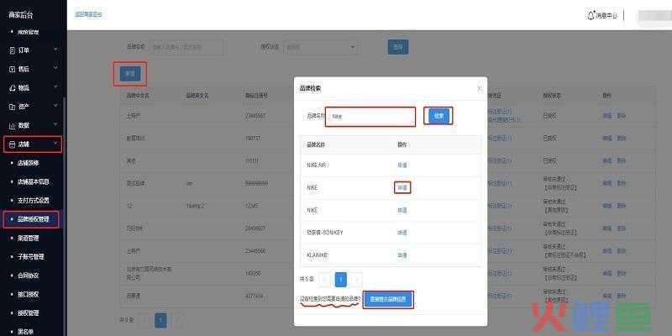Collapse the 店铺 menu chevron
The height and width of the screenshot is (336, 672).
[x=55, y=144]
